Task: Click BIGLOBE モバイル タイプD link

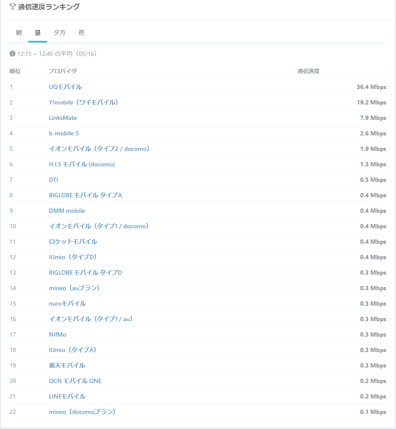Action: point(85,273)
